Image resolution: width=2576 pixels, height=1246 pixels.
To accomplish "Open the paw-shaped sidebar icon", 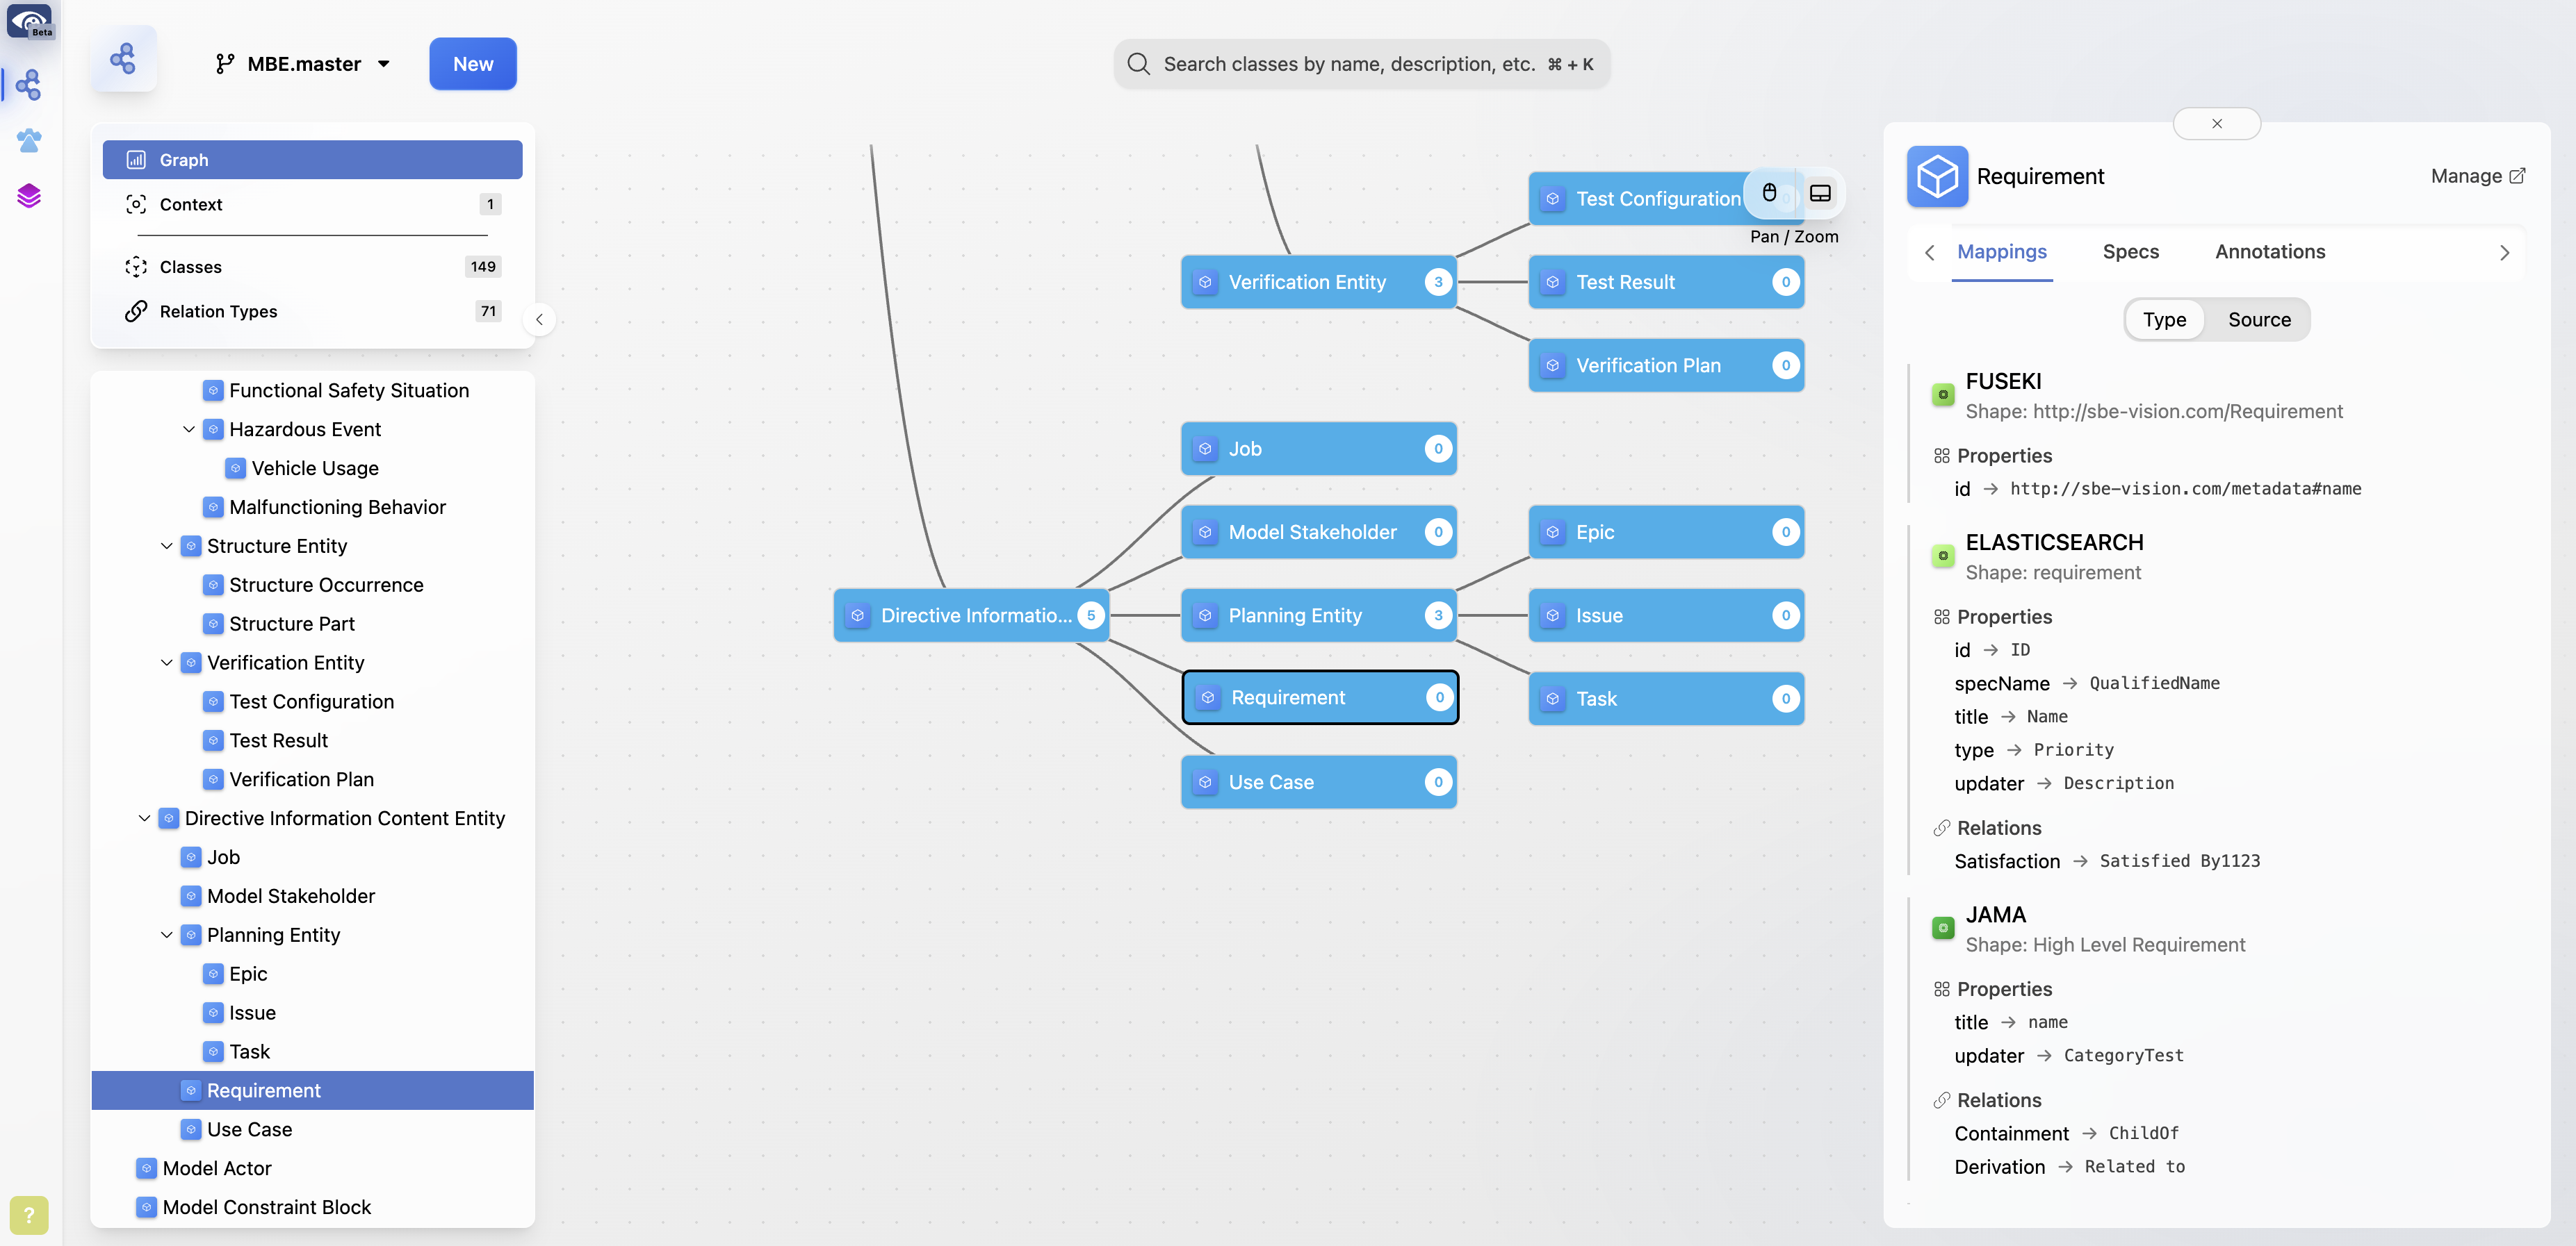I will (28, 141).
